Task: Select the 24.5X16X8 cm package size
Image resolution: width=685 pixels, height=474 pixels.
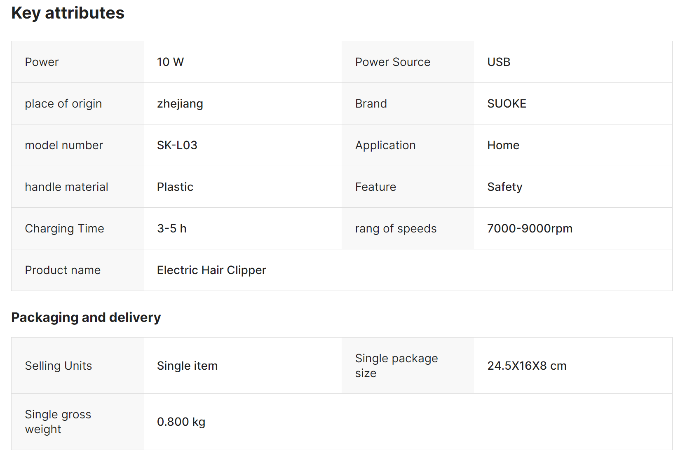Action: coord(527,366)
